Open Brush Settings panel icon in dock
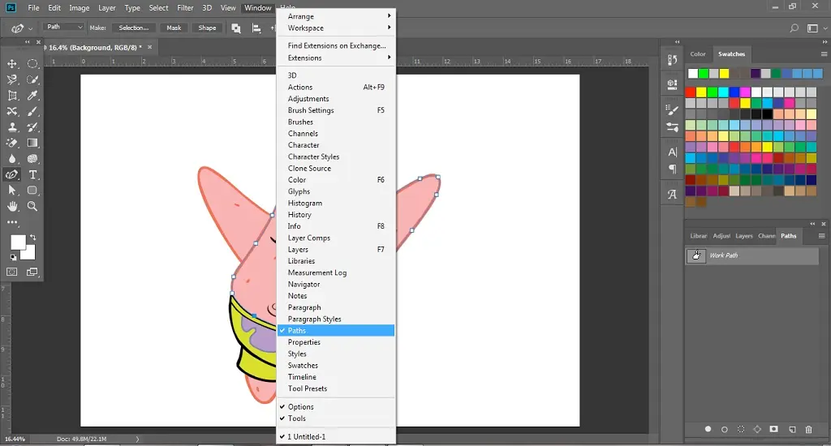 pyautogui.click(x=672, y=109)
